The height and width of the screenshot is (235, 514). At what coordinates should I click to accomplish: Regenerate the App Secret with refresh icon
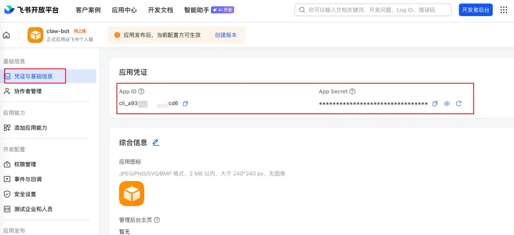[x=459, y=103]
